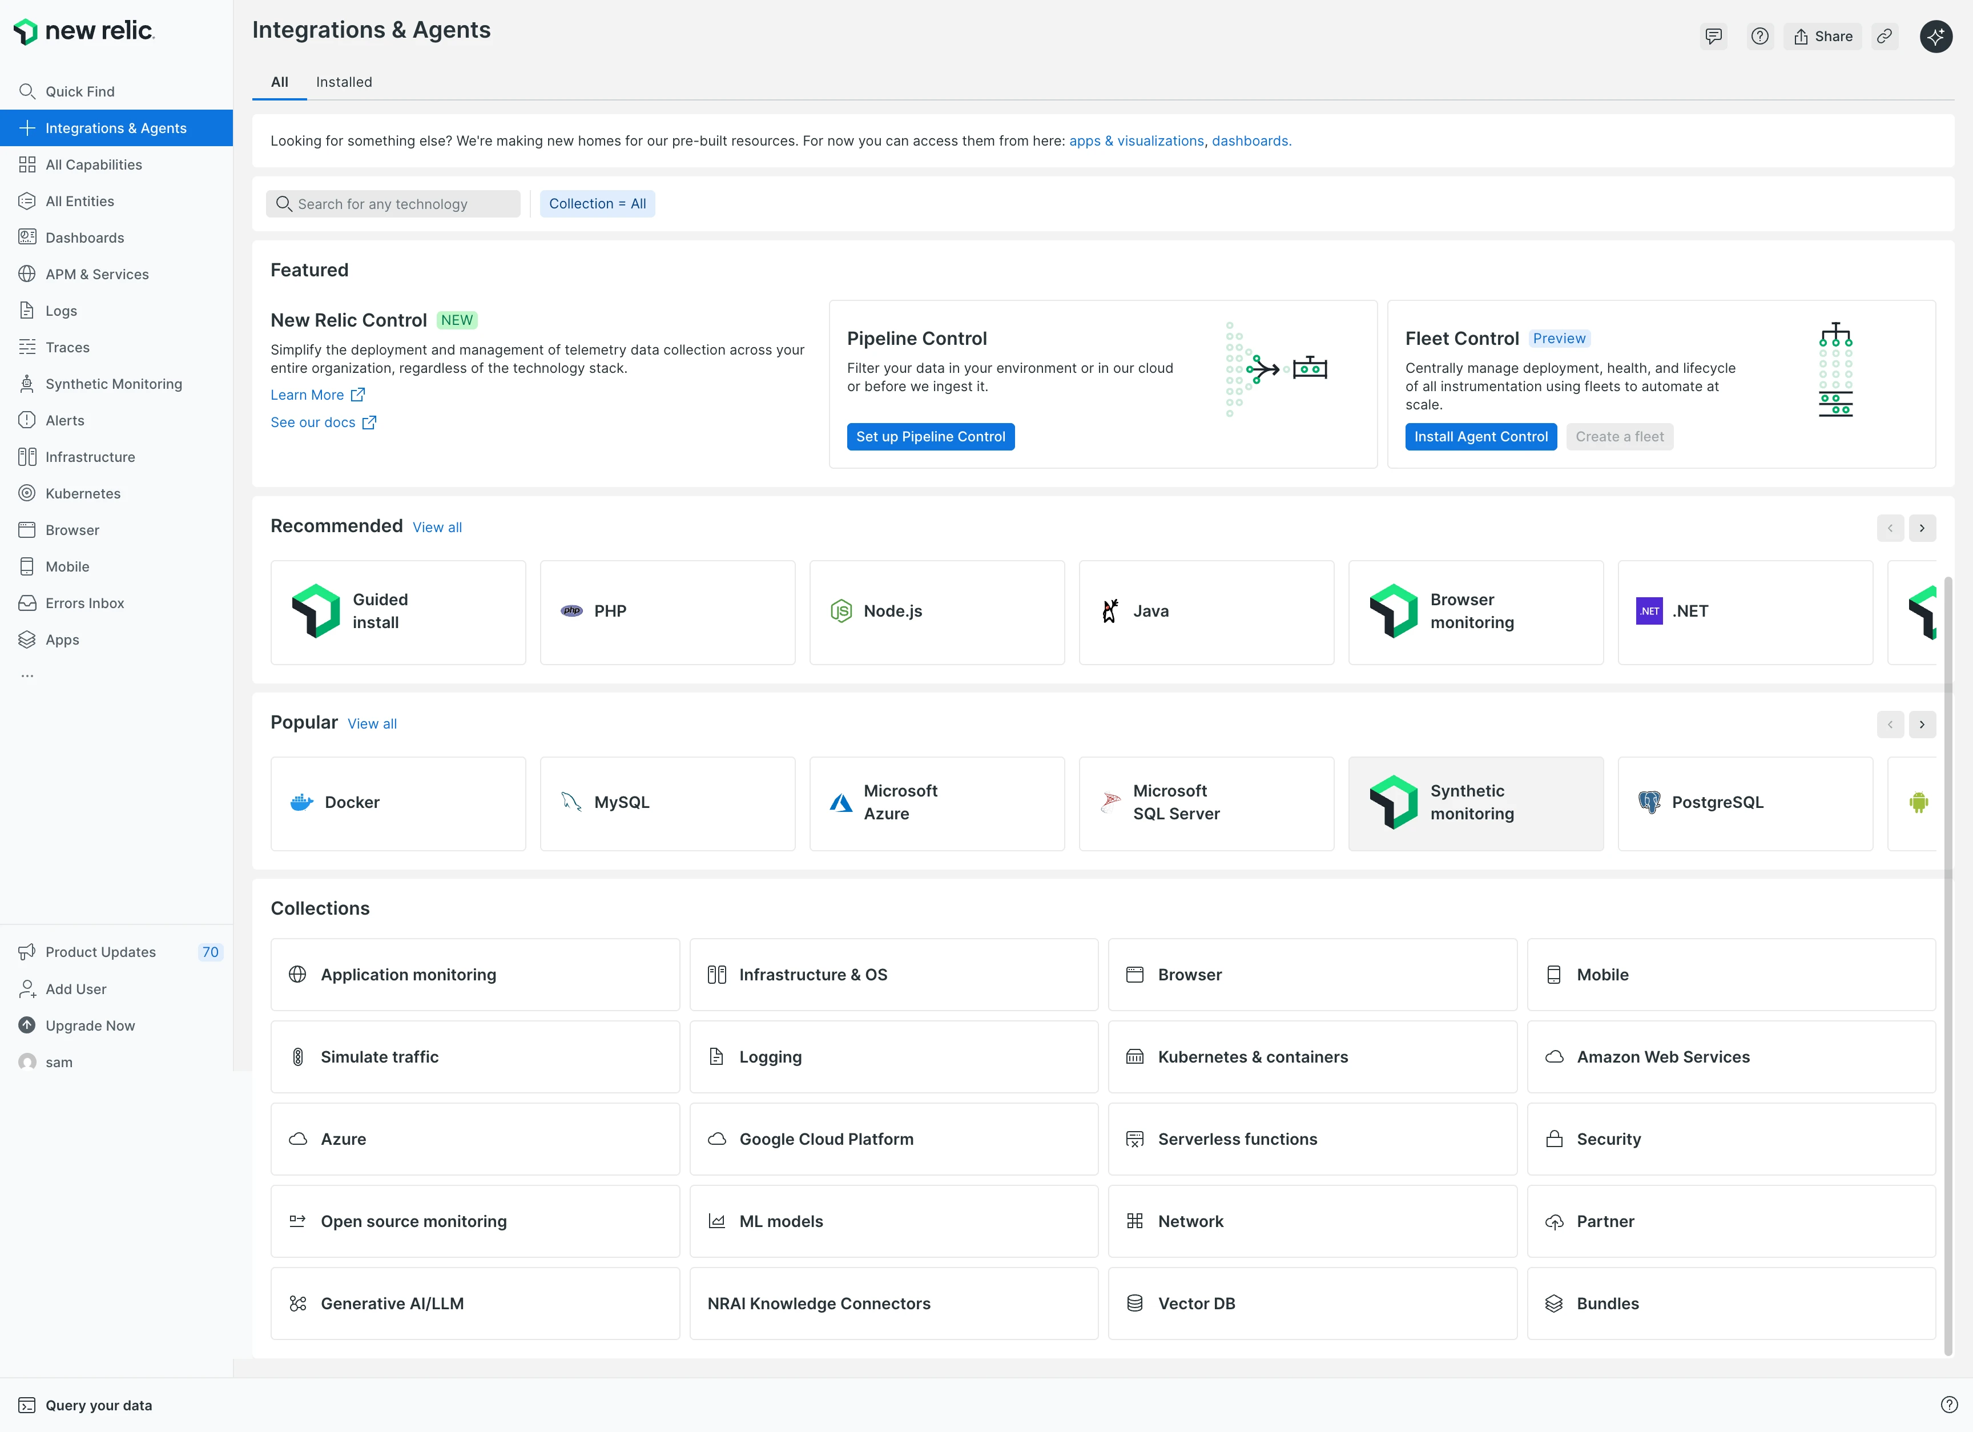Click the Microsoft Azure logo icon
This screenshot has height=1432, width=1973.
(x=841, y=802)
